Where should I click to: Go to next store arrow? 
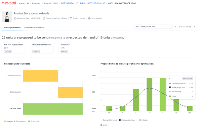tap(195, 27)
